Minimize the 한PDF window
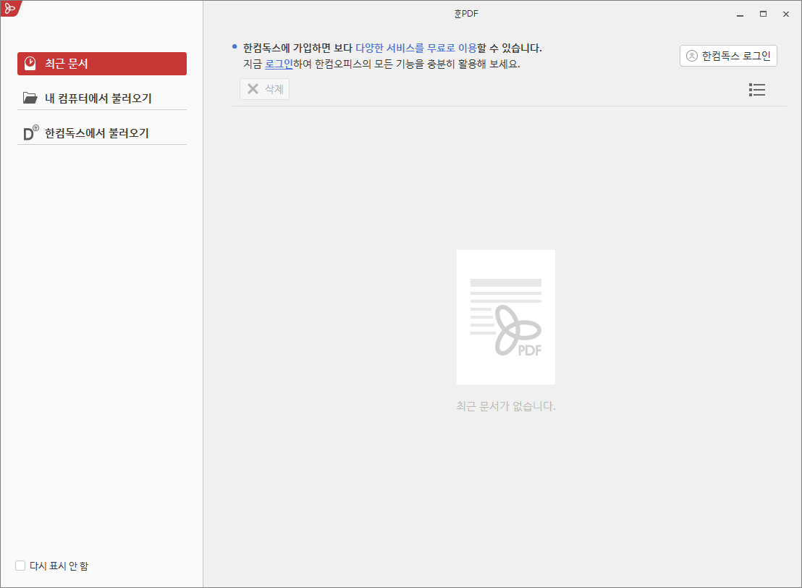 [x=740, y=14]
